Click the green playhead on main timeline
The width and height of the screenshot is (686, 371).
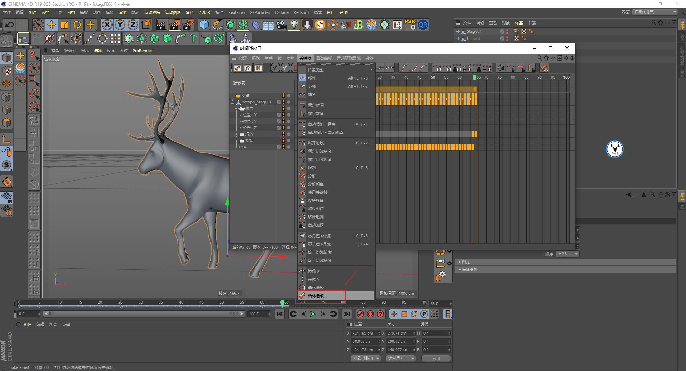[x=282, y=303]
